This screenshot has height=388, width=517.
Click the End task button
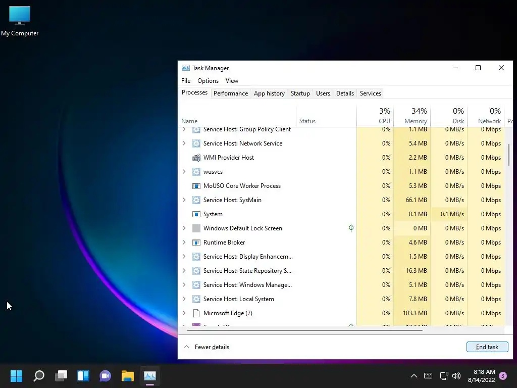click(x=487, y=347)
